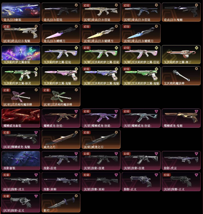Pick the green-bow [幻彩]艾沃莉的魔法棒 variant
Viewport: 203px width, 214px height.
(x=61, y=97)
